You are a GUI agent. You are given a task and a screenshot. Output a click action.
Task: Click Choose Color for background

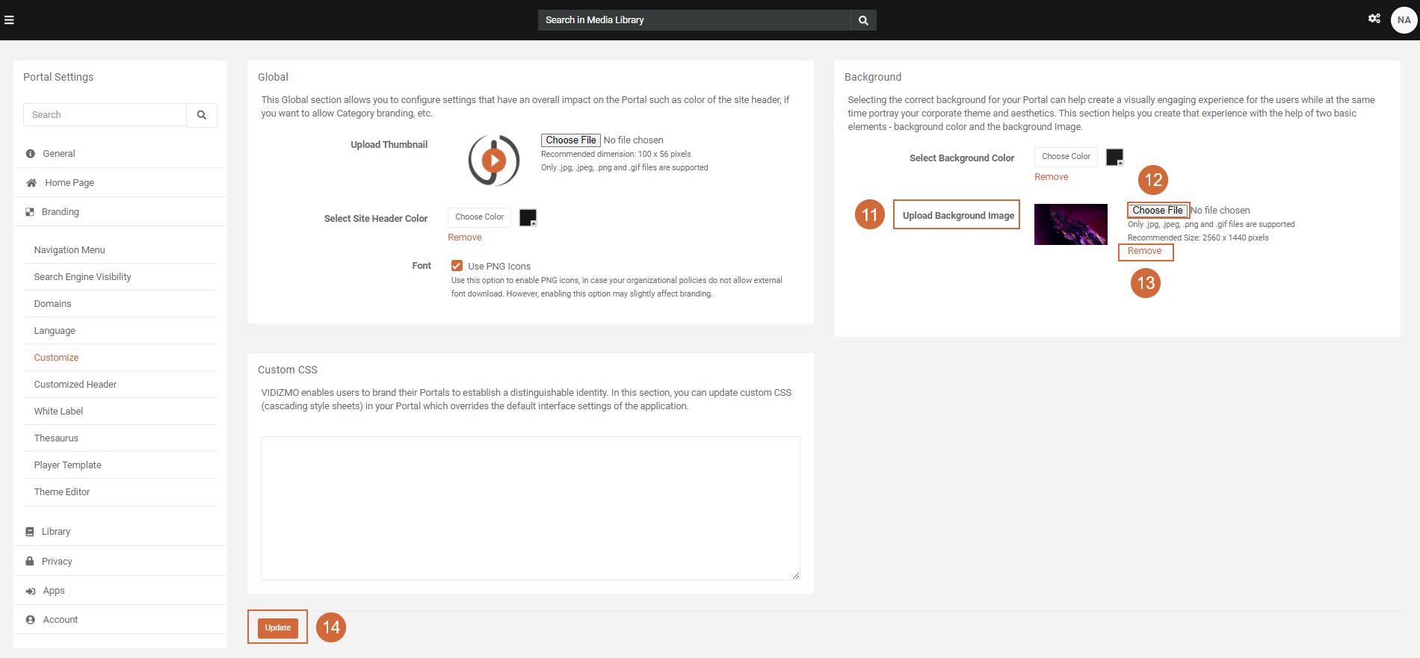[1066, 157]
